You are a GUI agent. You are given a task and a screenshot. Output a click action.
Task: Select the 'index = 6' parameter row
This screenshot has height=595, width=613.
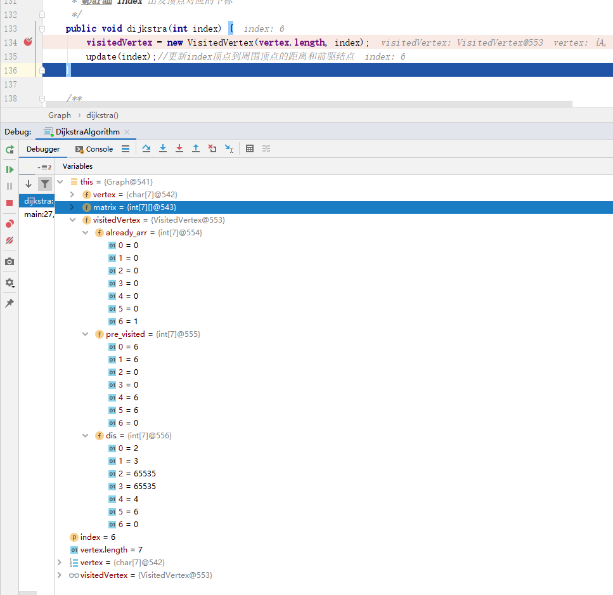click(334, 537)
